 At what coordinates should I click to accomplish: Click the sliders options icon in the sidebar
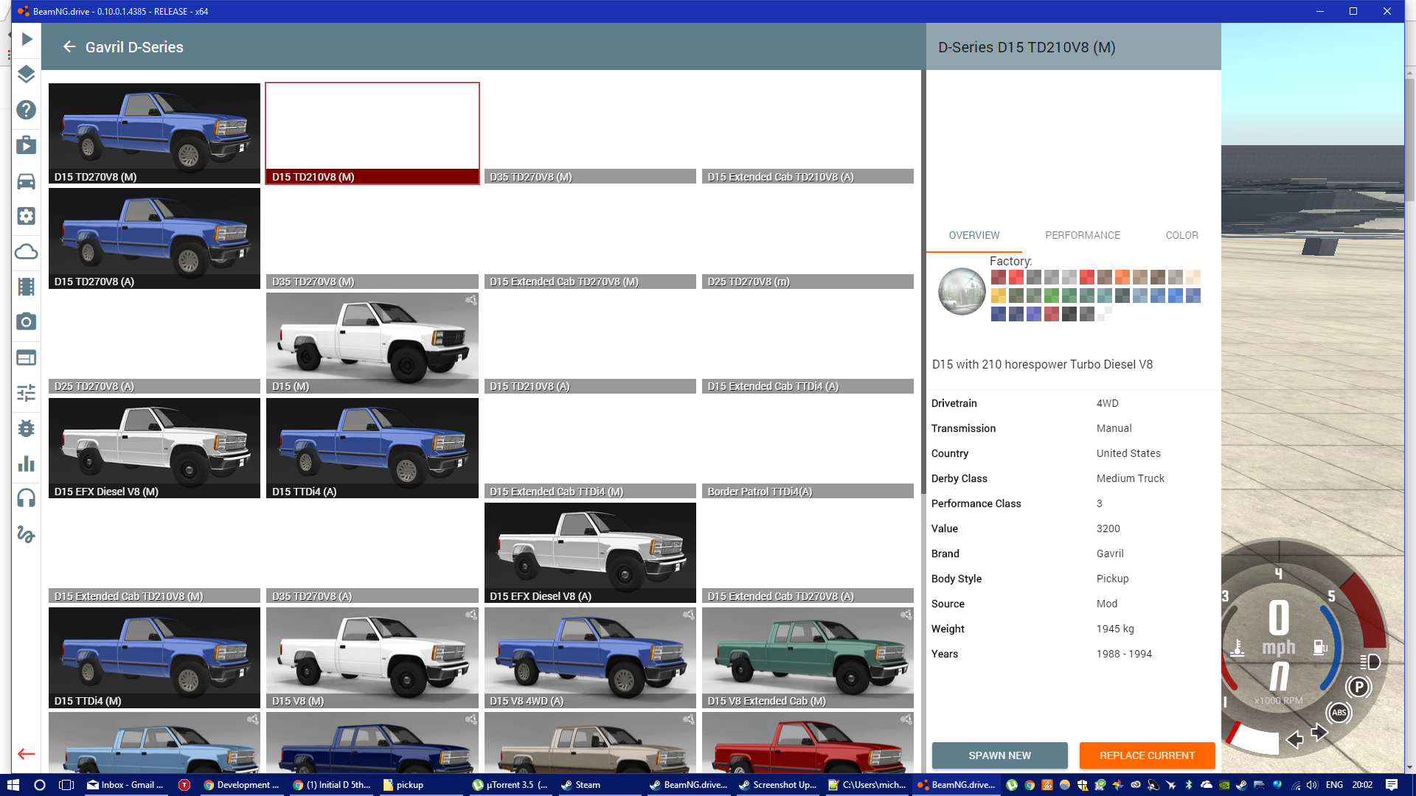coord(27,393)
